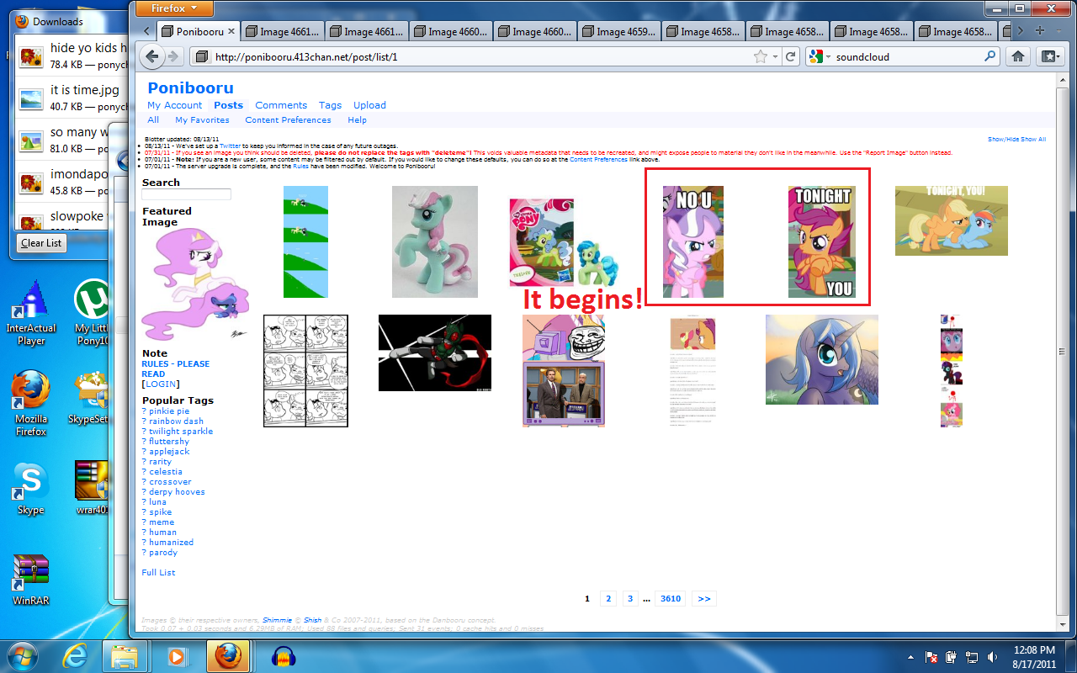Open the Firefox home page button
The height and width of the screenshot is (673, 1077).
[x=1017, y=57]
